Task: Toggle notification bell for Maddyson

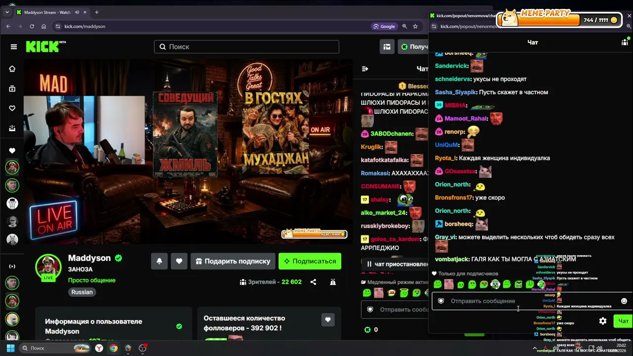Action: 159,261
